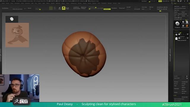This screenshot has height=107, width=190.
Task: Click the yellow ZRemesher button
Action: (x=107, y=9)
